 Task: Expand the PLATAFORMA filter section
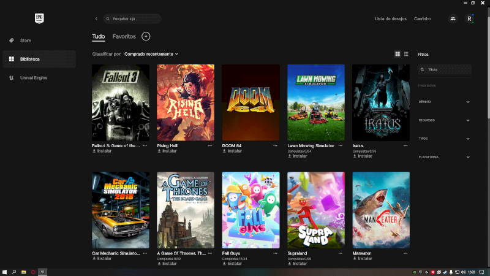[x=468, y=157]
